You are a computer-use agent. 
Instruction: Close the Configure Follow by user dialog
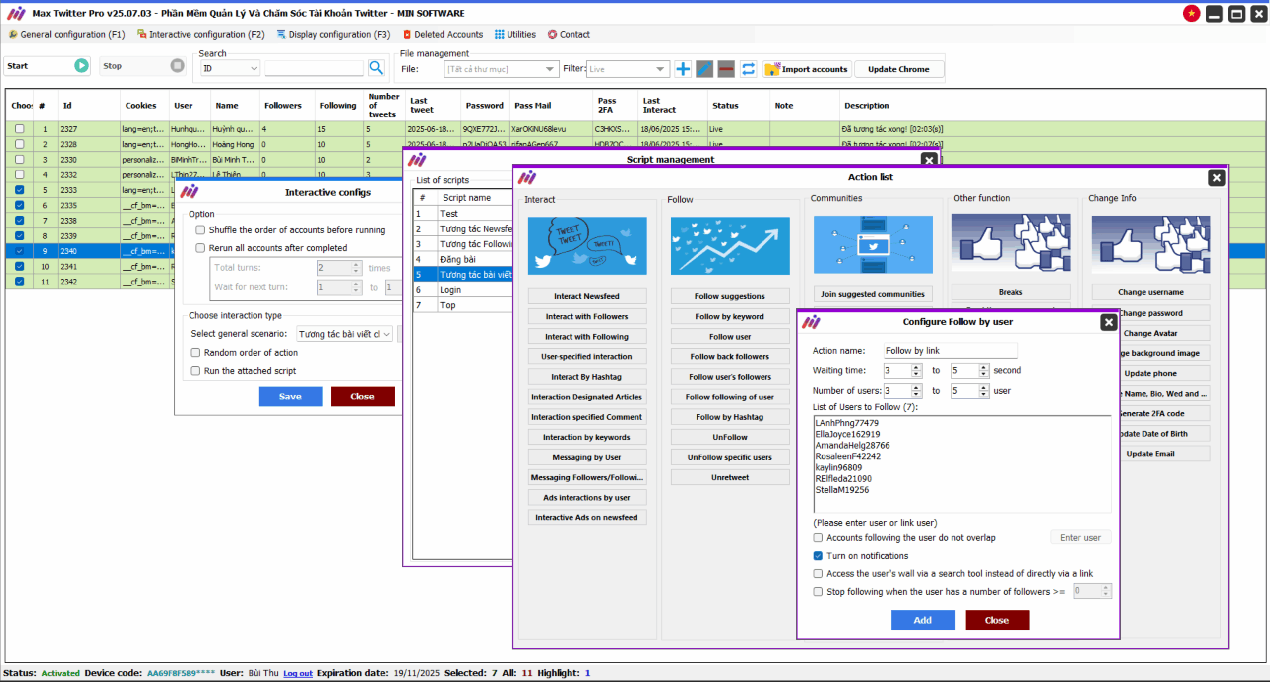pos(1109,322)
